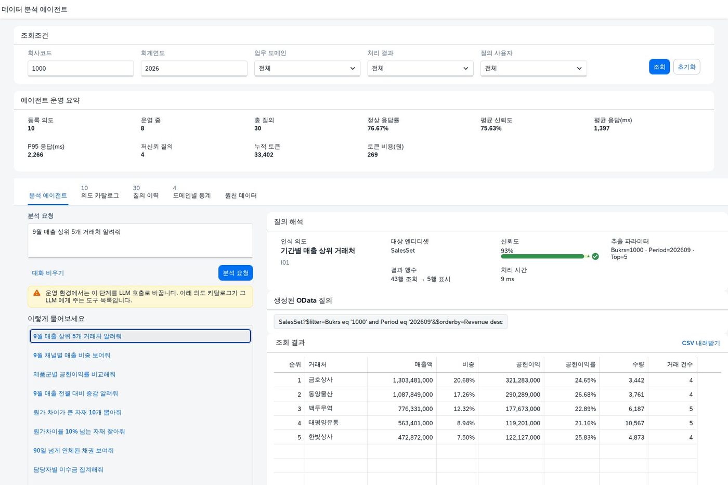Download results via CSV 내려받기
728x485 pixels.
tap(700, 343)
